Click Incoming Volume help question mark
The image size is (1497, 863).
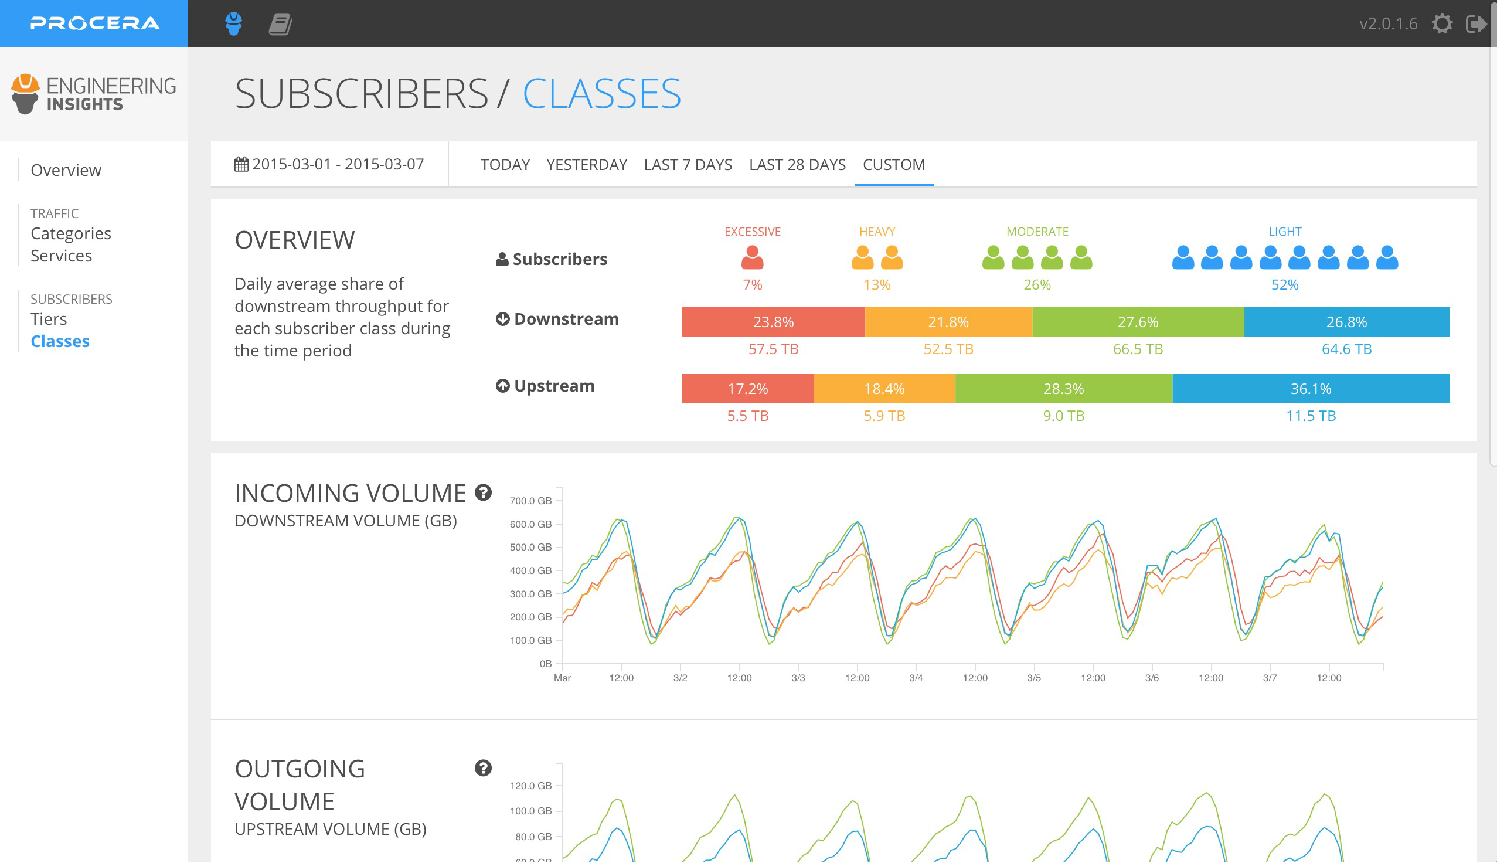484,492
